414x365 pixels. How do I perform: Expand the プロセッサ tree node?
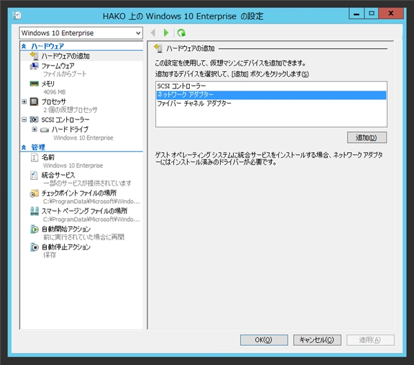(x=24, y=102)
